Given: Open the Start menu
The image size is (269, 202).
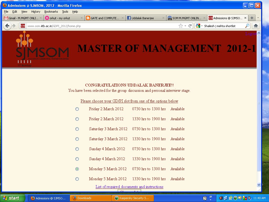Looking at the screenshot, I should click(12, 198).
